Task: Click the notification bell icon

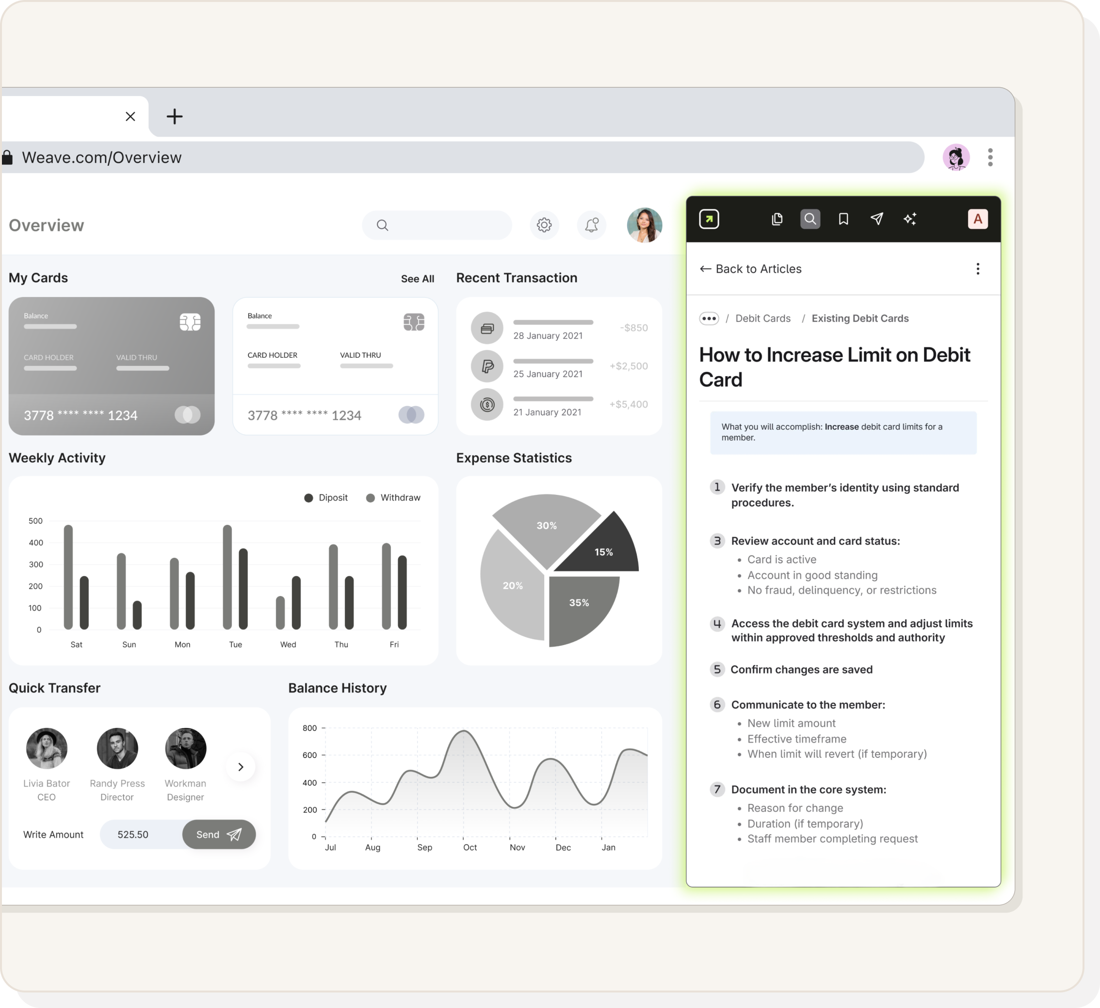Action: point(592,225)
